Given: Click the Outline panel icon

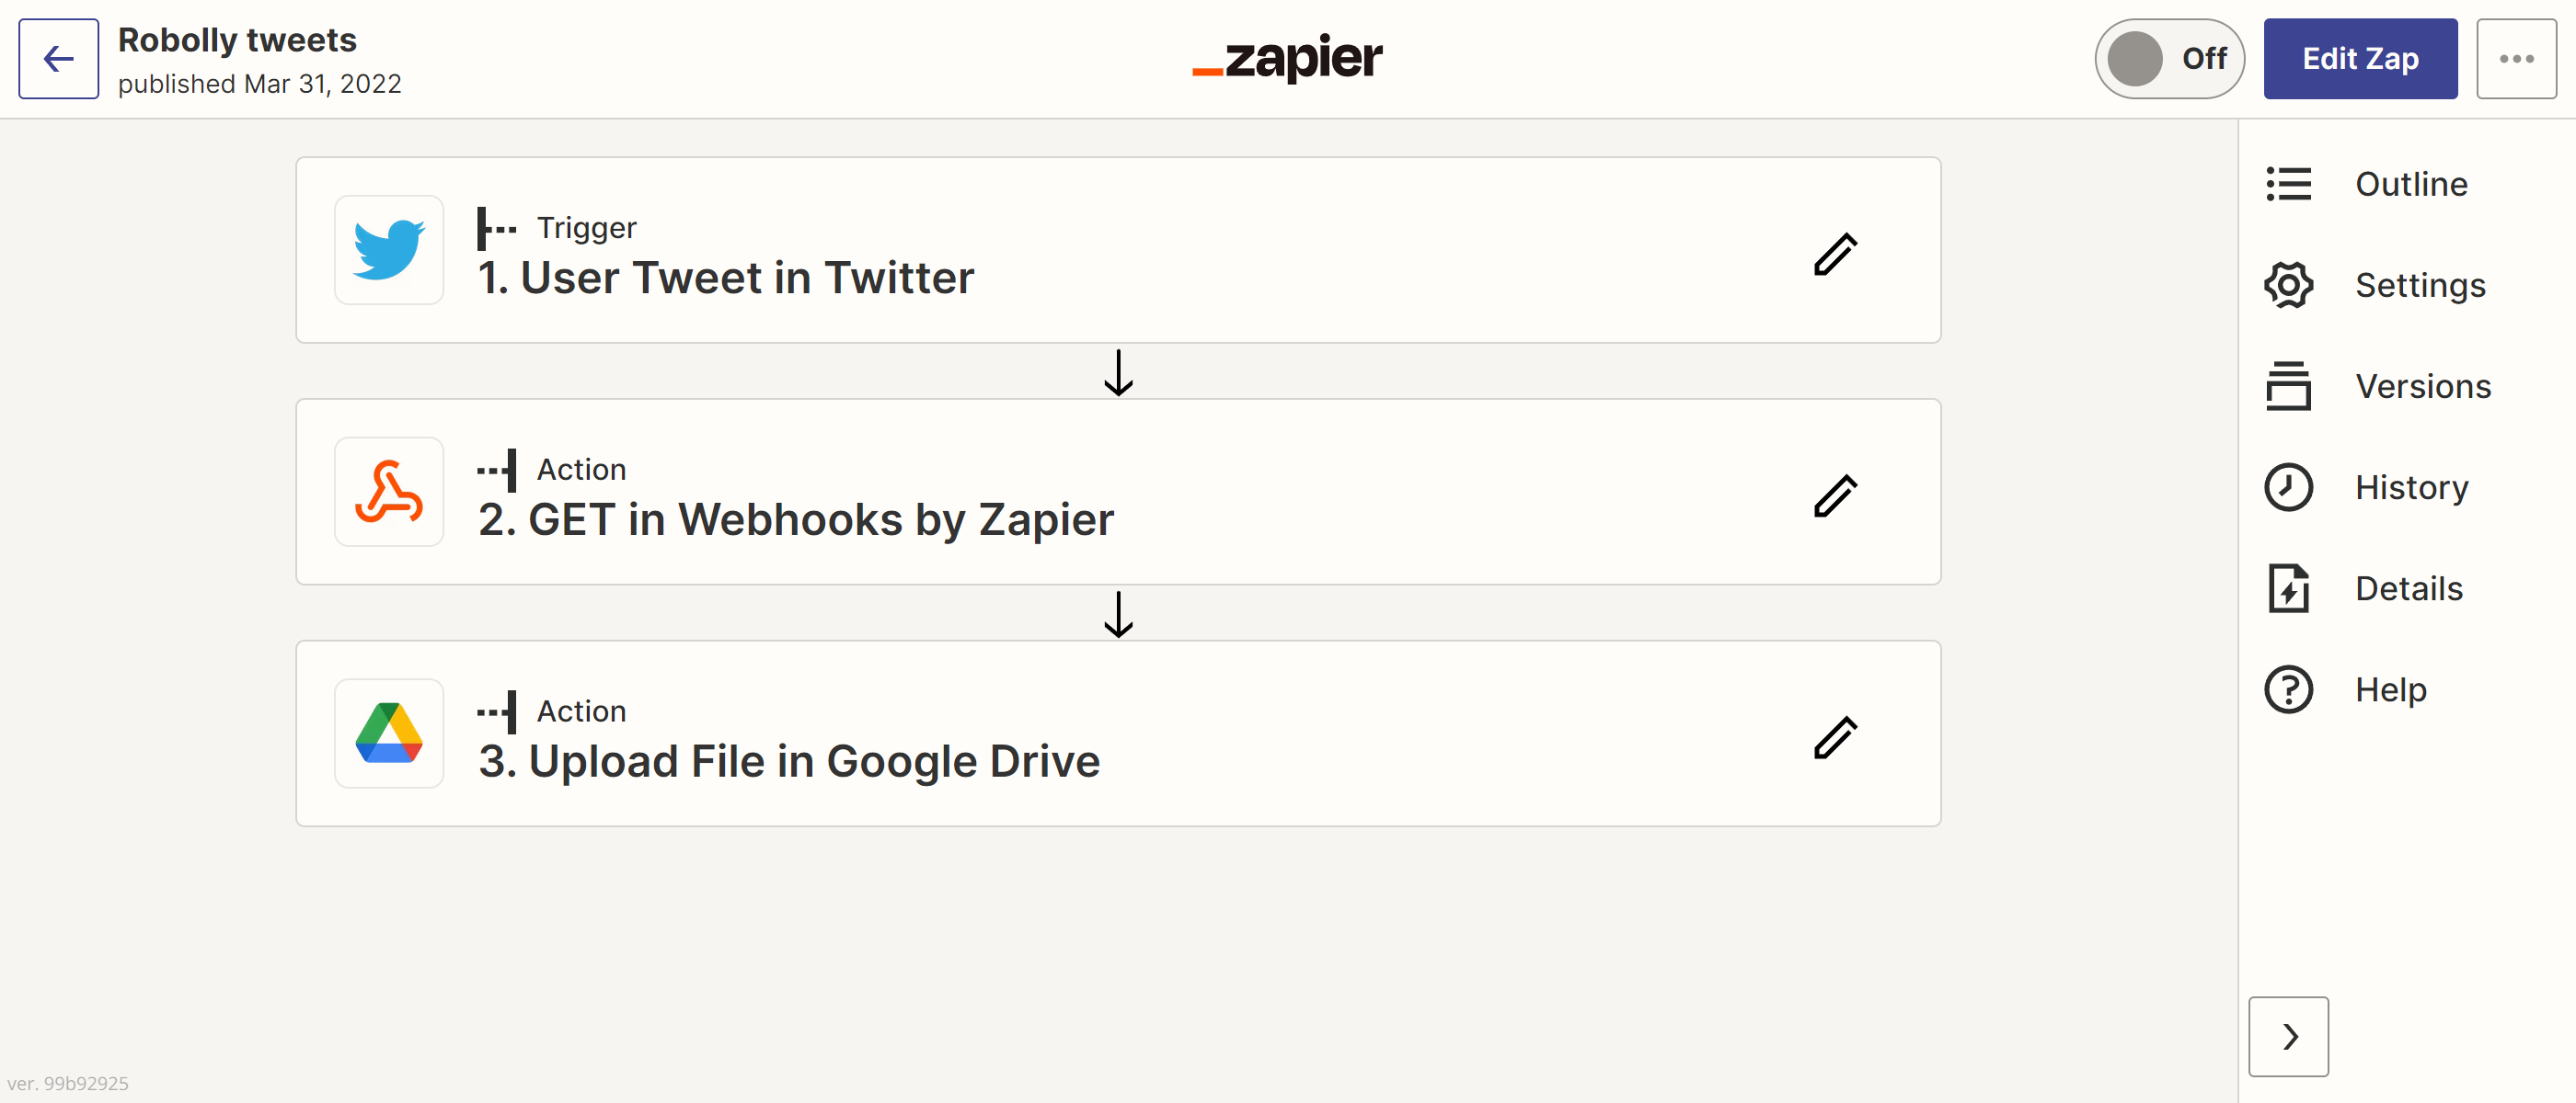Looking at the screenshot, I should 2290,184.
